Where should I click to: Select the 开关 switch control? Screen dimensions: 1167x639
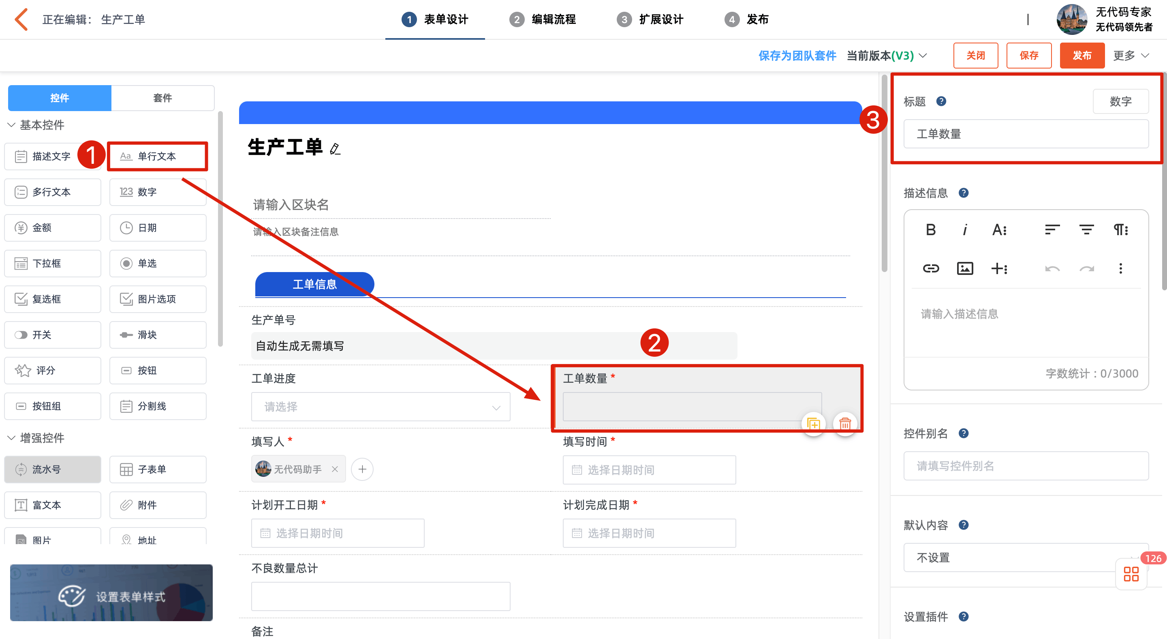click(x=53, y=335)
